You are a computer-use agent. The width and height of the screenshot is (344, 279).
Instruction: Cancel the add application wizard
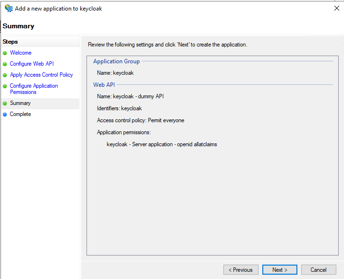(319, 270)
